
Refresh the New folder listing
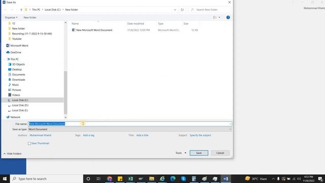coord(182,10)
